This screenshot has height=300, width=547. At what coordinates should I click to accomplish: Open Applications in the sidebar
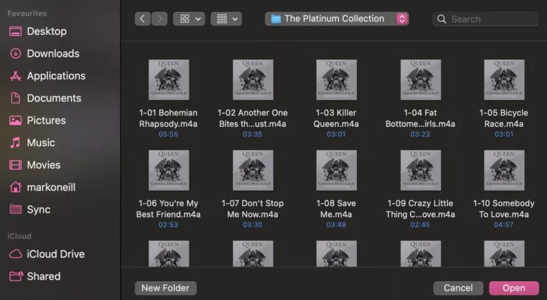click(56, 76)
